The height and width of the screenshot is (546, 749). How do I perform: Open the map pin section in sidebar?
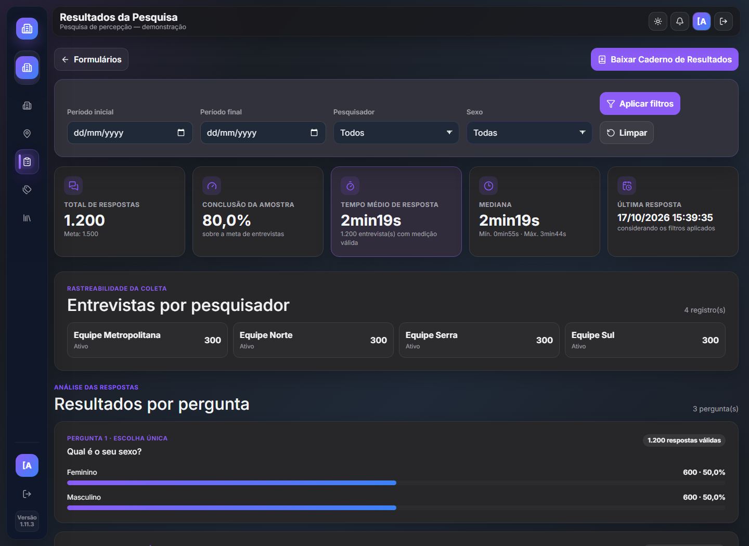click(27, 134)
